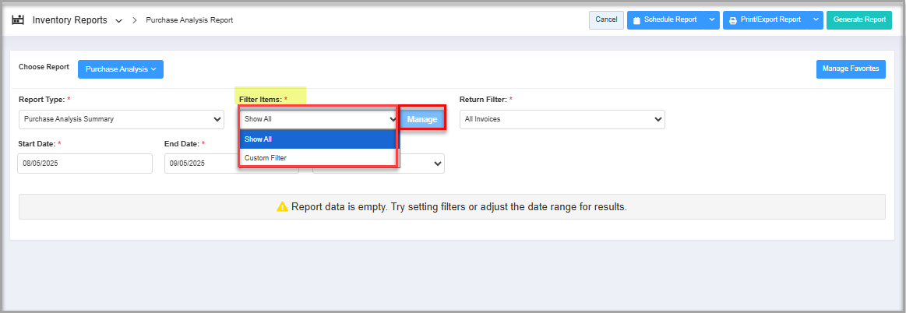The image size is (906, 313).
Task: Open the Report Type dropdown
Action: point(121,119)
